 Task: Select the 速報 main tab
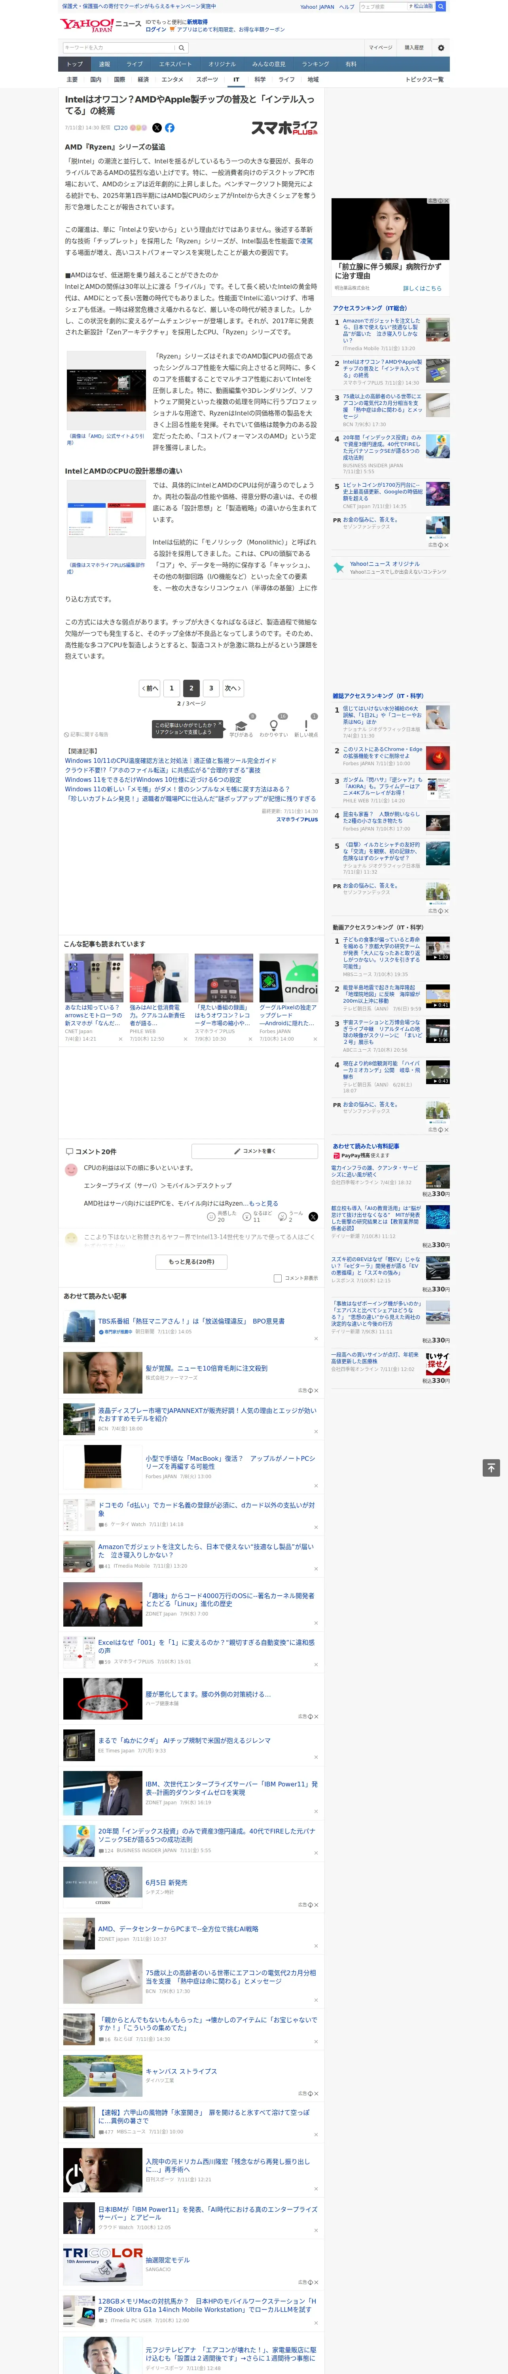point(104,64)
